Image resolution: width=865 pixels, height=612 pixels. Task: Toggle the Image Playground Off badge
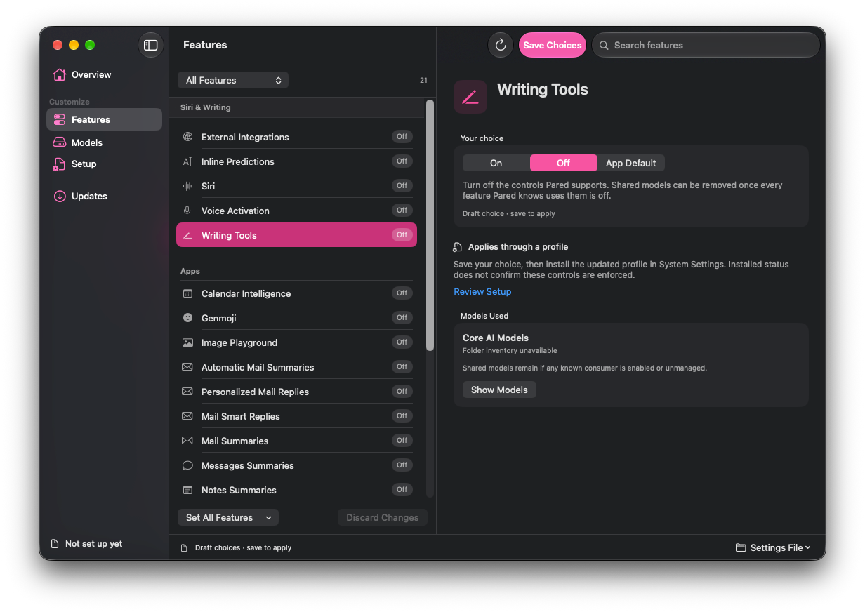click(x=402, y=342)
